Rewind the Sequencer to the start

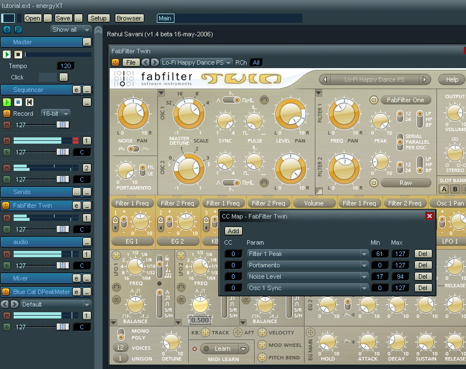pos(30,102)
